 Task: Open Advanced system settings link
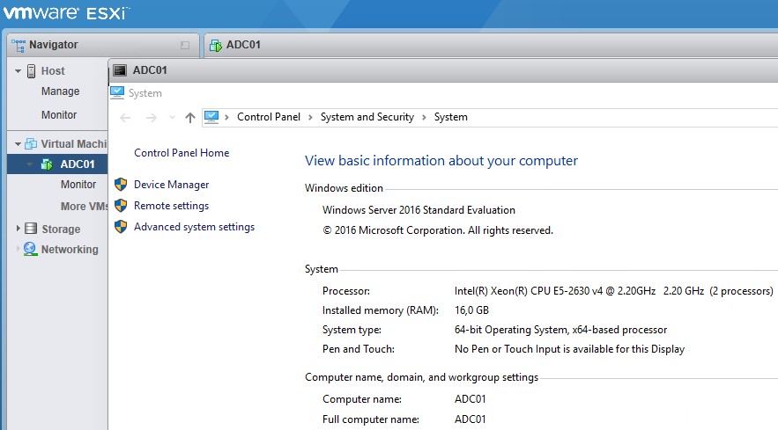click(194, 227)
